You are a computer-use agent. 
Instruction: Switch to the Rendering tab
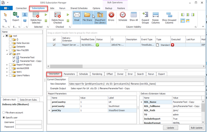coord(97,74)
